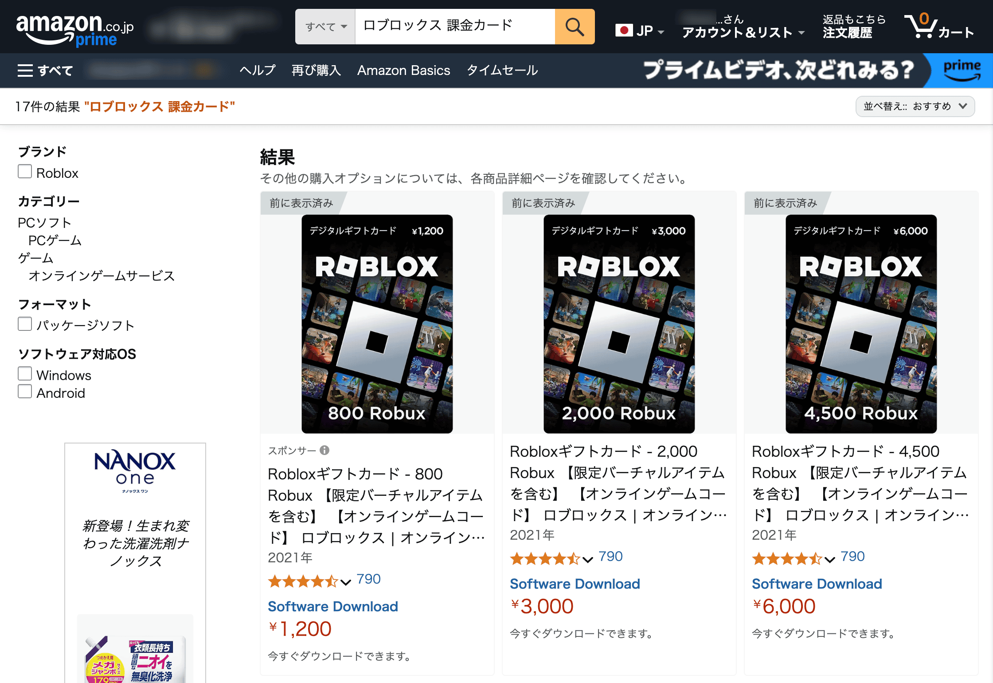The height and width of the screenshot is (683, 993).
Task: Open the shopping cart icon
Action: (x=921, y=26)
